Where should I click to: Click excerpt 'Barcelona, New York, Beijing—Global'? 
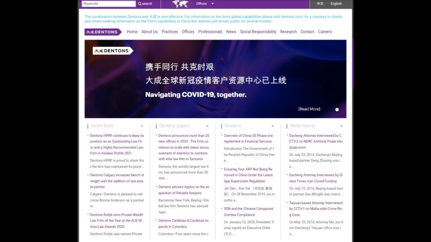coord(184,206)
